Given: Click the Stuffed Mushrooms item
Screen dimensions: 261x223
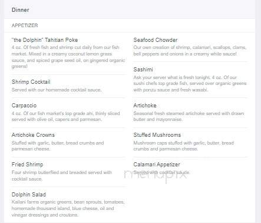Looking at the screenshot, I should [x=157, y=135].
